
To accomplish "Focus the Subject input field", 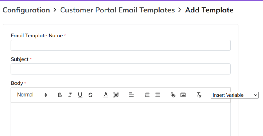I will coord(120,69).
